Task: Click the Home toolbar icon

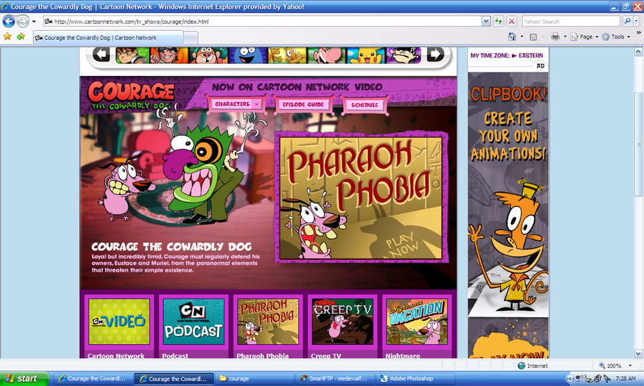Action: 512,37
